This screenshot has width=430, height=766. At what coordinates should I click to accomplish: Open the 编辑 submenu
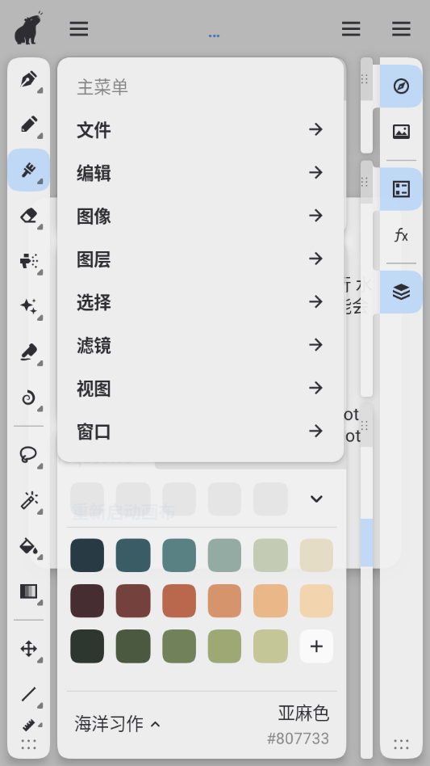pos(200,172)
